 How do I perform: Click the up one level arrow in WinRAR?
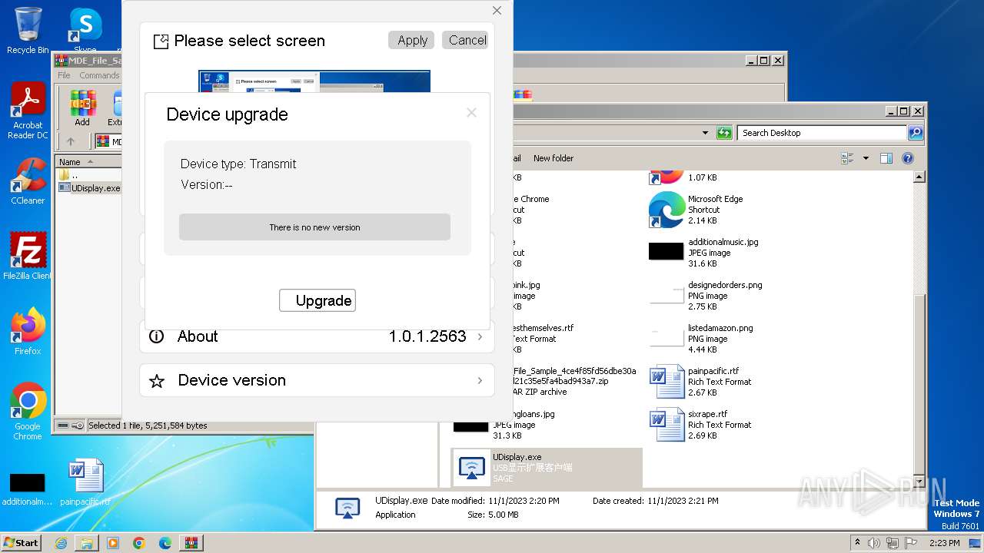[x=71, y=141]
